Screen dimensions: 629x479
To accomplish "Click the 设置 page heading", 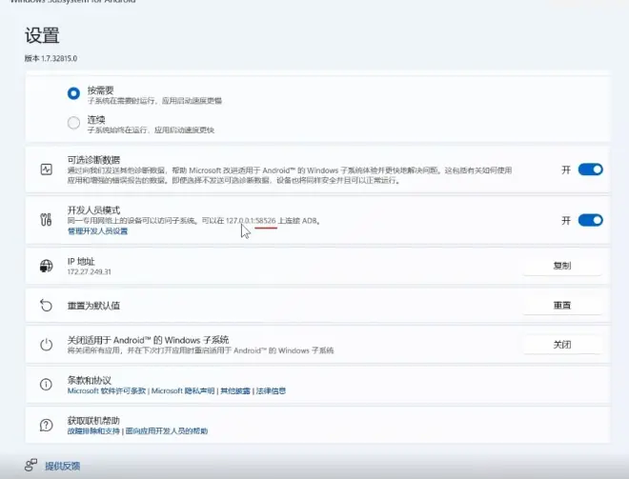I will pos(42,35).
